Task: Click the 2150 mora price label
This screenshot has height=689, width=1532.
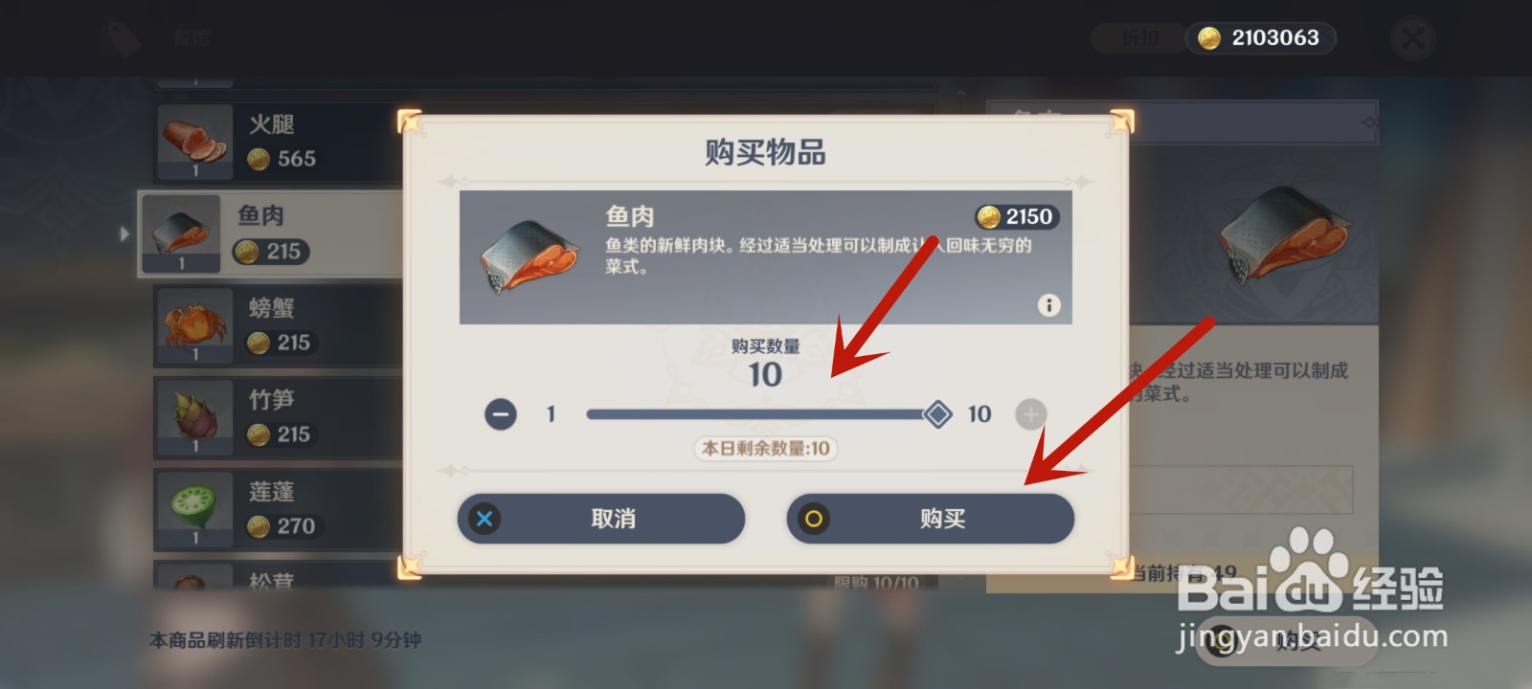Action: click(x=1016, y=217)
